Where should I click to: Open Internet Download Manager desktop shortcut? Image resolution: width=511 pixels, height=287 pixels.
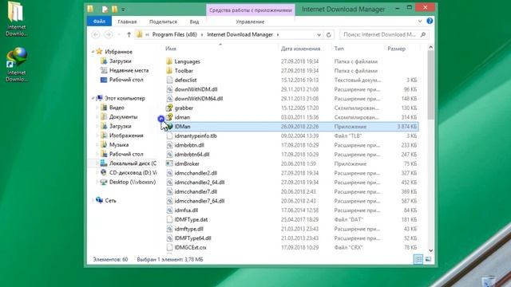(x=17, y=65)
